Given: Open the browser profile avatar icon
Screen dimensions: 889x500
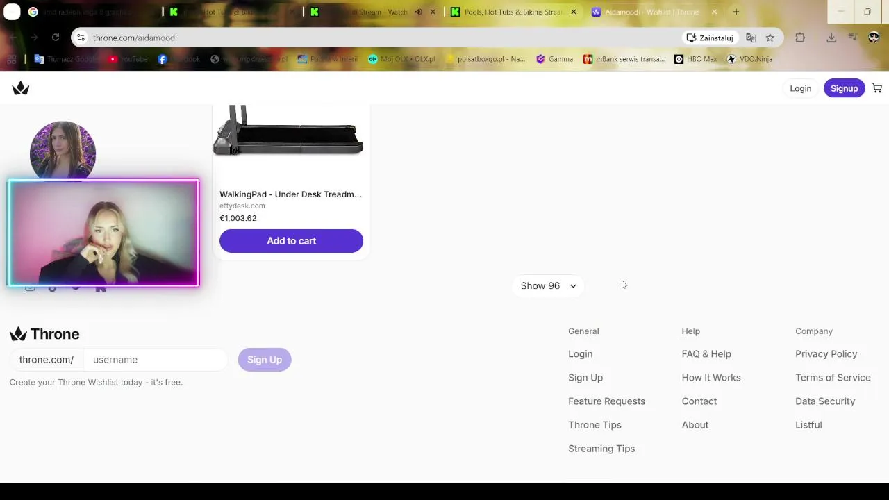Looking at the screenshot, I should click(x=874, y=37).
